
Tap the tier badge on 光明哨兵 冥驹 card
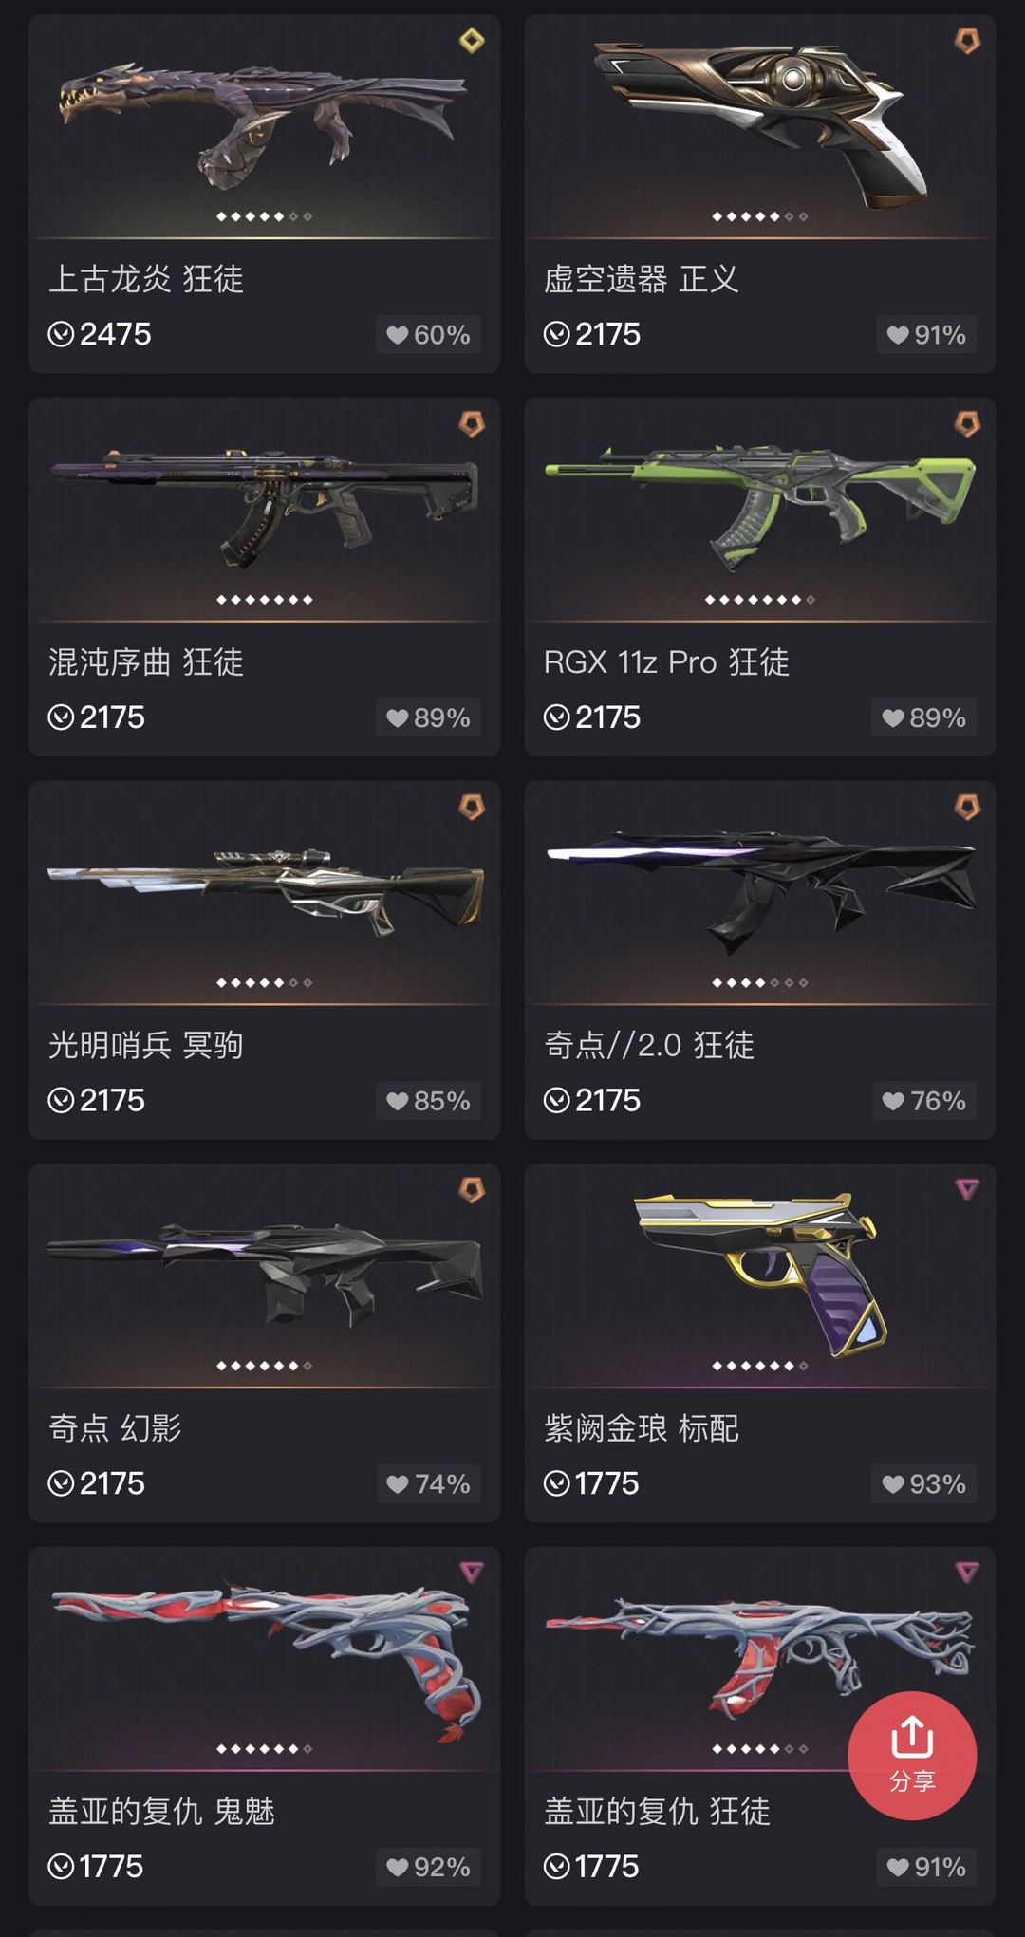pyautogui.click(x=472, y=807)
